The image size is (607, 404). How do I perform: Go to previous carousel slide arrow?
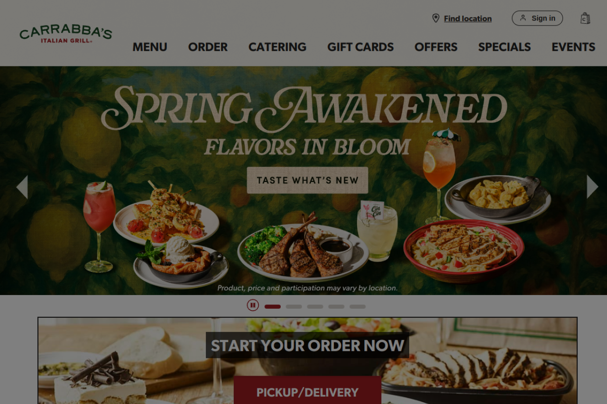22,187
